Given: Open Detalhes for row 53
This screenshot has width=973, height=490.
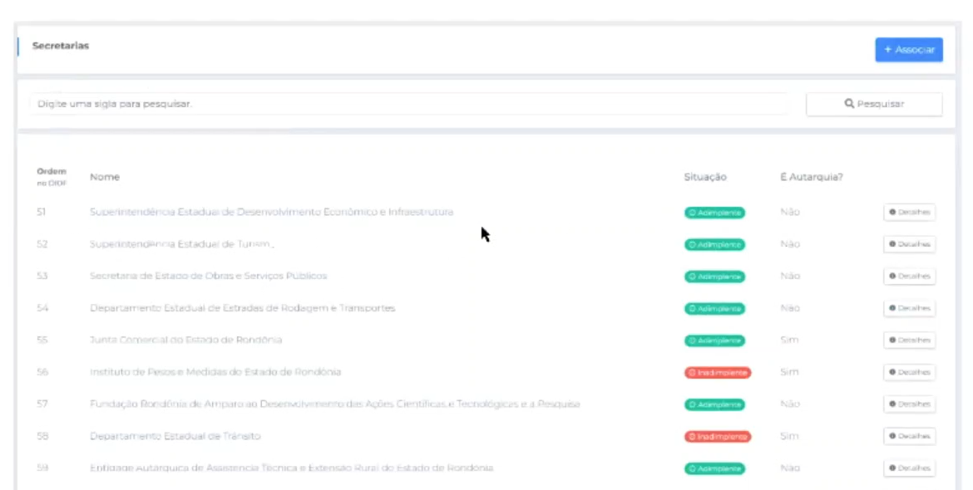Looking at the screenshot, I should click(x=909, y=276).
